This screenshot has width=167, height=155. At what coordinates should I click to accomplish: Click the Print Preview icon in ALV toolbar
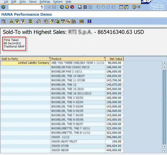coord(38,21)
